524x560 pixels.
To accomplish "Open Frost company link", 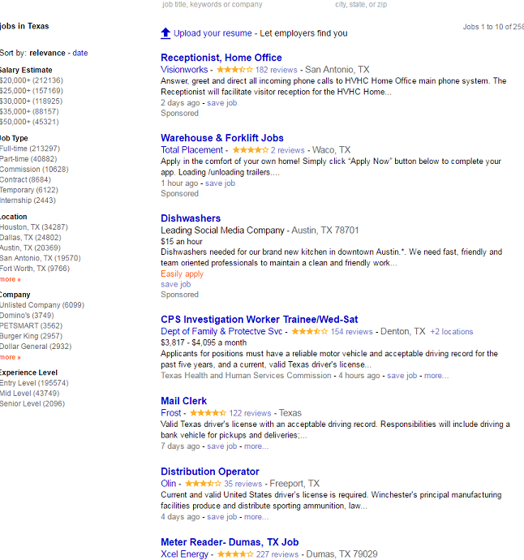I will [171, 413].
